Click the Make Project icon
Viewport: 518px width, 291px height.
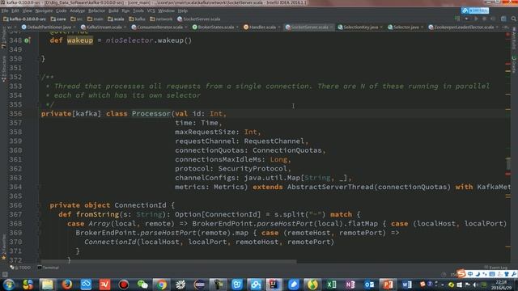[x=457, y=19]
